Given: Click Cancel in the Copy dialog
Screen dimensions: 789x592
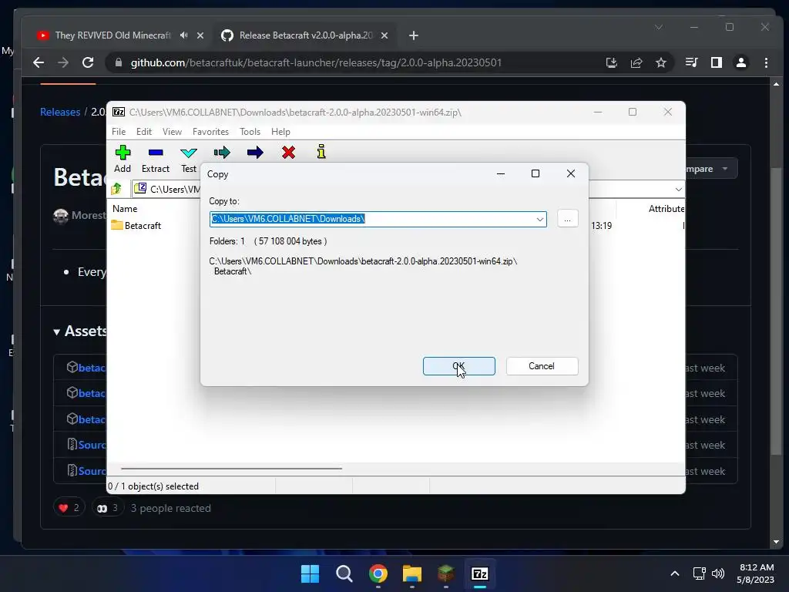Looking at the screenshot, I should (542, 366).
